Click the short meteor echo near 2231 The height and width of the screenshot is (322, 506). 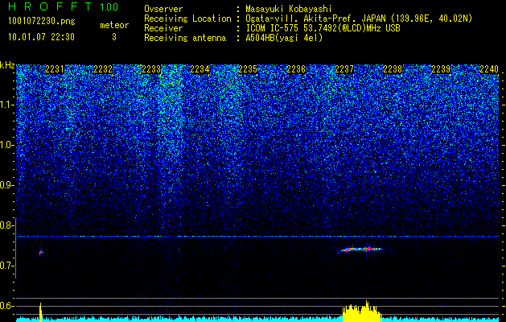(x=41, y=252)
